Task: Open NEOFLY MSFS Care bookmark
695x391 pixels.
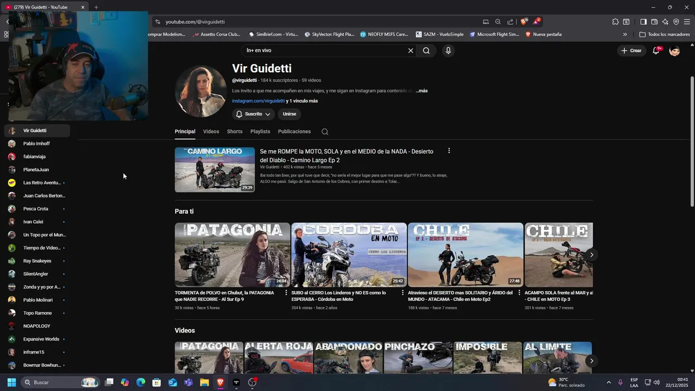Action: click(384, 34)
